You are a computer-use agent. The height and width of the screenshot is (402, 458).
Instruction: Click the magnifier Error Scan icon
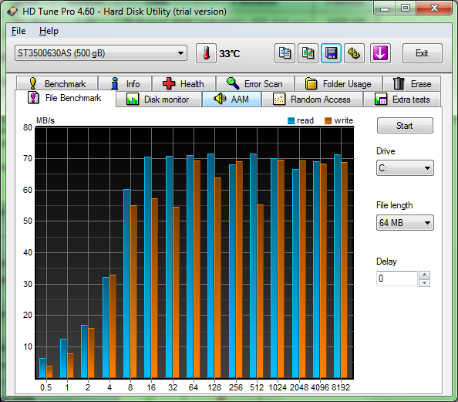point(233,83)
